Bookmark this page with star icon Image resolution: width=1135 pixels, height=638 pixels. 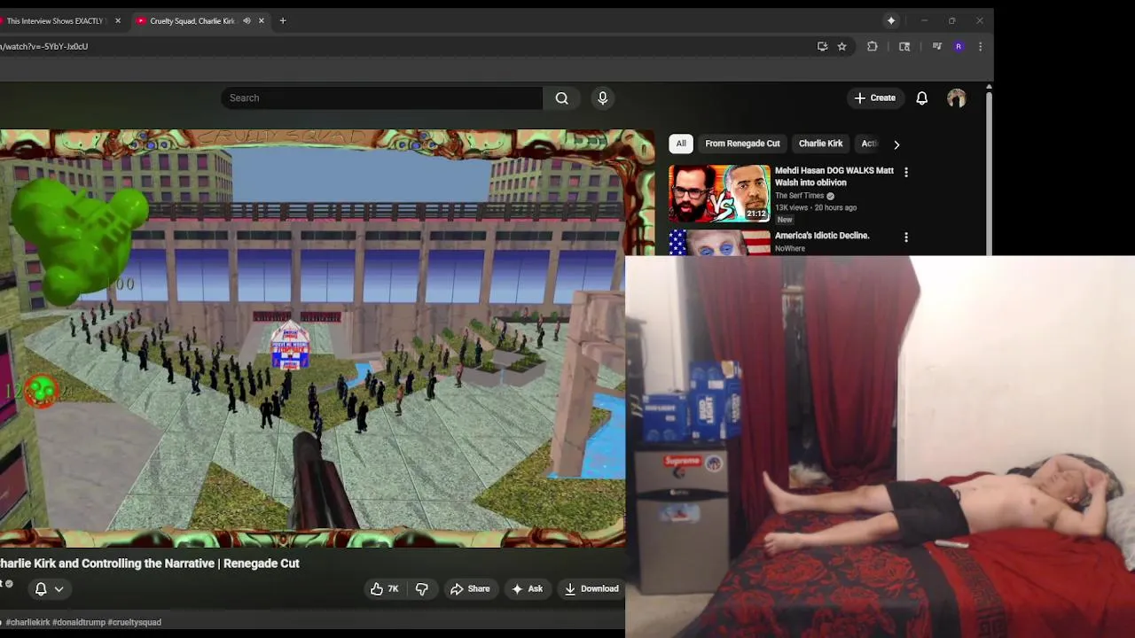tap(841, 46)
